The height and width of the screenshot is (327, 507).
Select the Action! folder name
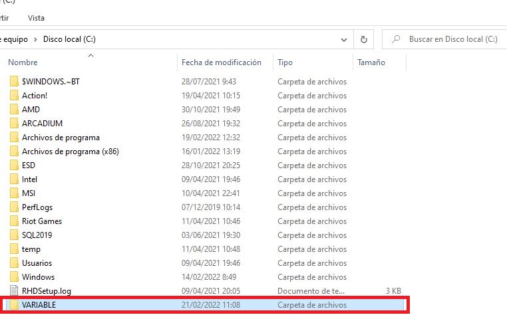point(35,95)
